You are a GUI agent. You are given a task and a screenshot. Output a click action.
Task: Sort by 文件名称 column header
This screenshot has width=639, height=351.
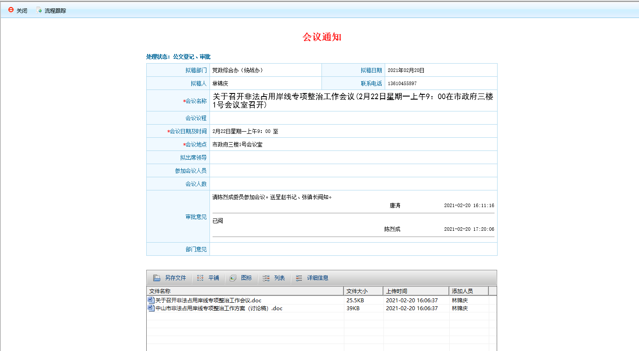point(245,290)
